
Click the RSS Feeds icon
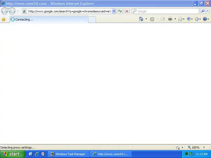coord(152,19)
